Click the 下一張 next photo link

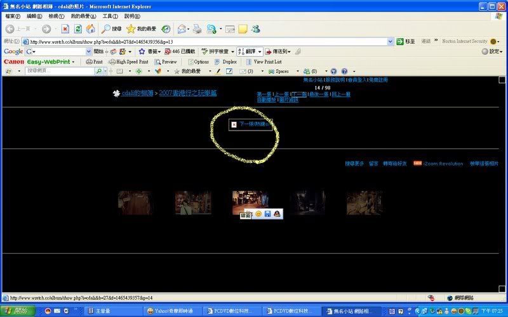click(x=299, y=94)
